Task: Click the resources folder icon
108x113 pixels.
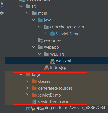Action: point(40,41)
